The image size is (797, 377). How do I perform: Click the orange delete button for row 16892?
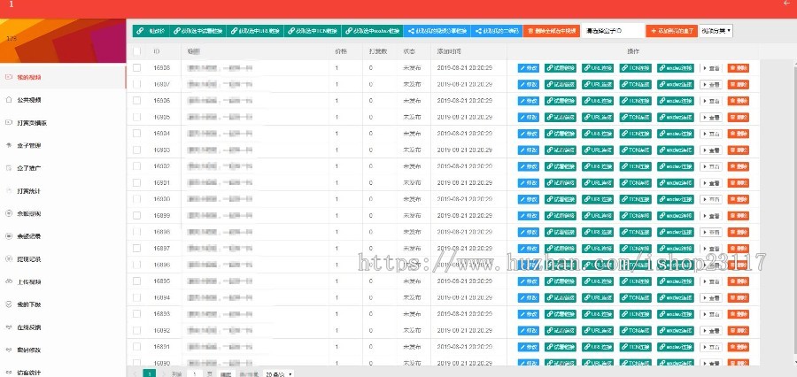(x=738, y=330)
